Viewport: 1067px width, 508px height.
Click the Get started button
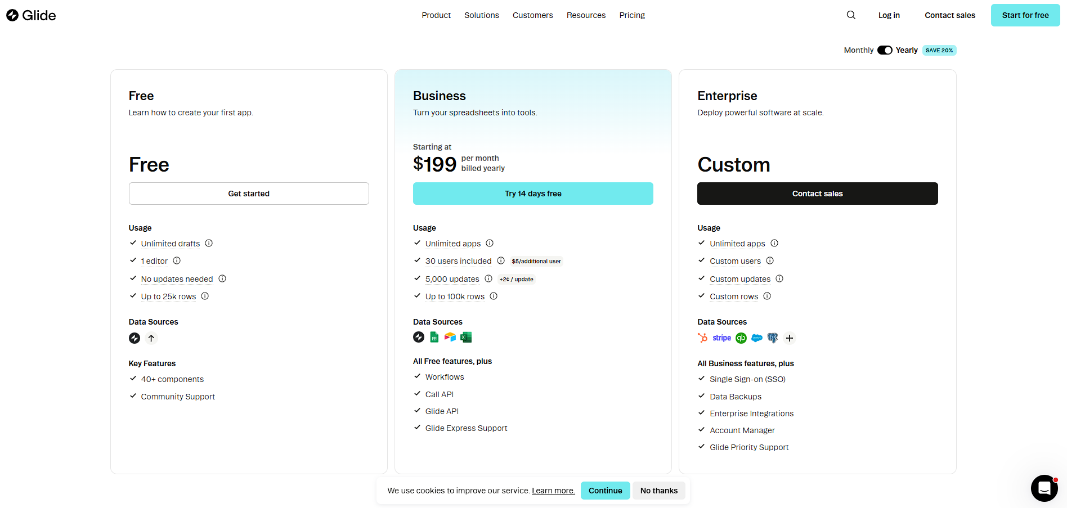(249, 194)
